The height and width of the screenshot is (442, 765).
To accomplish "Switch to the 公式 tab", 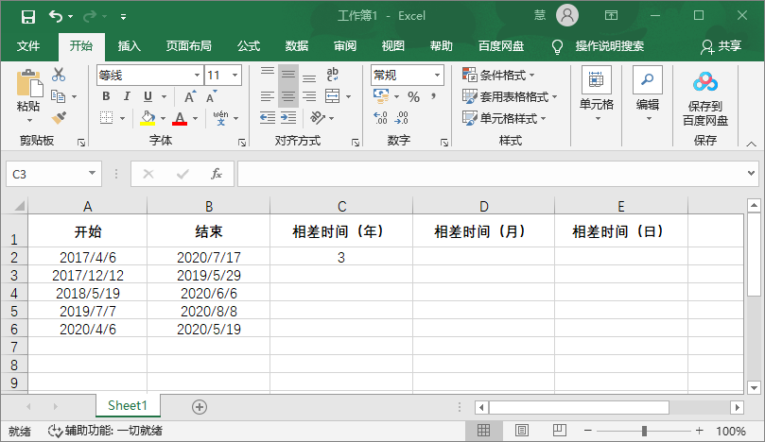I will click(x=249, y=45).
